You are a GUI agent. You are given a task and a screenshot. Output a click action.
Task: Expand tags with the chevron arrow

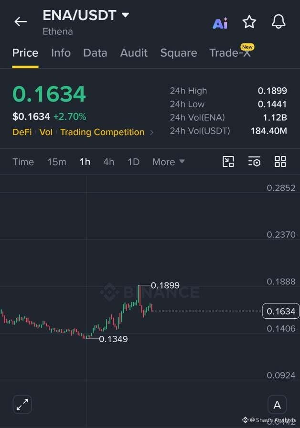[x=151, y=133]
